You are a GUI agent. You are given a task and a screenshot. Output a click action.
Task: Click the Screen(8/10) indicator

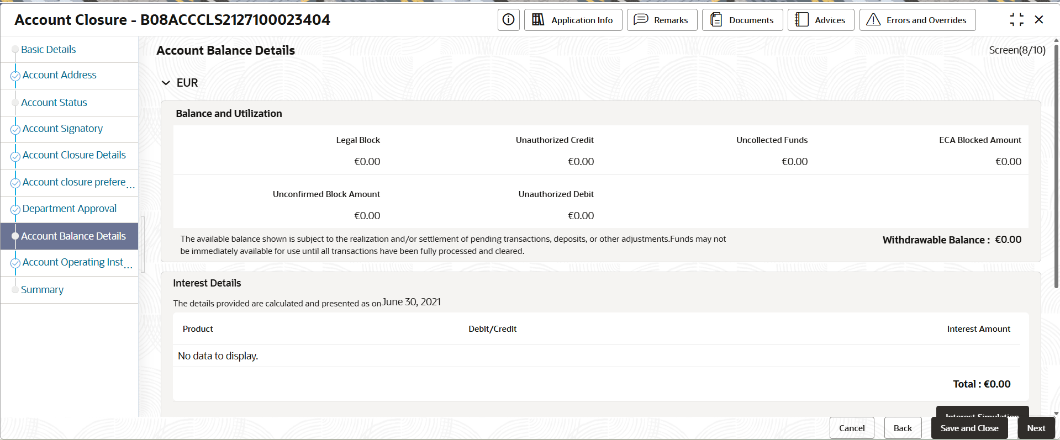[1017, 50]
